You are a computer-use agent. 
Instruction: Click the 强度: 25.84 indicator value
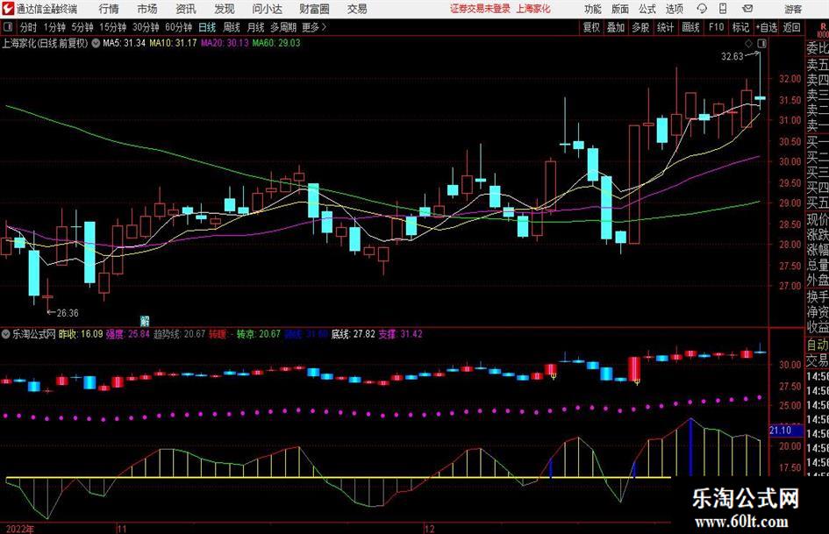point(128,334)
